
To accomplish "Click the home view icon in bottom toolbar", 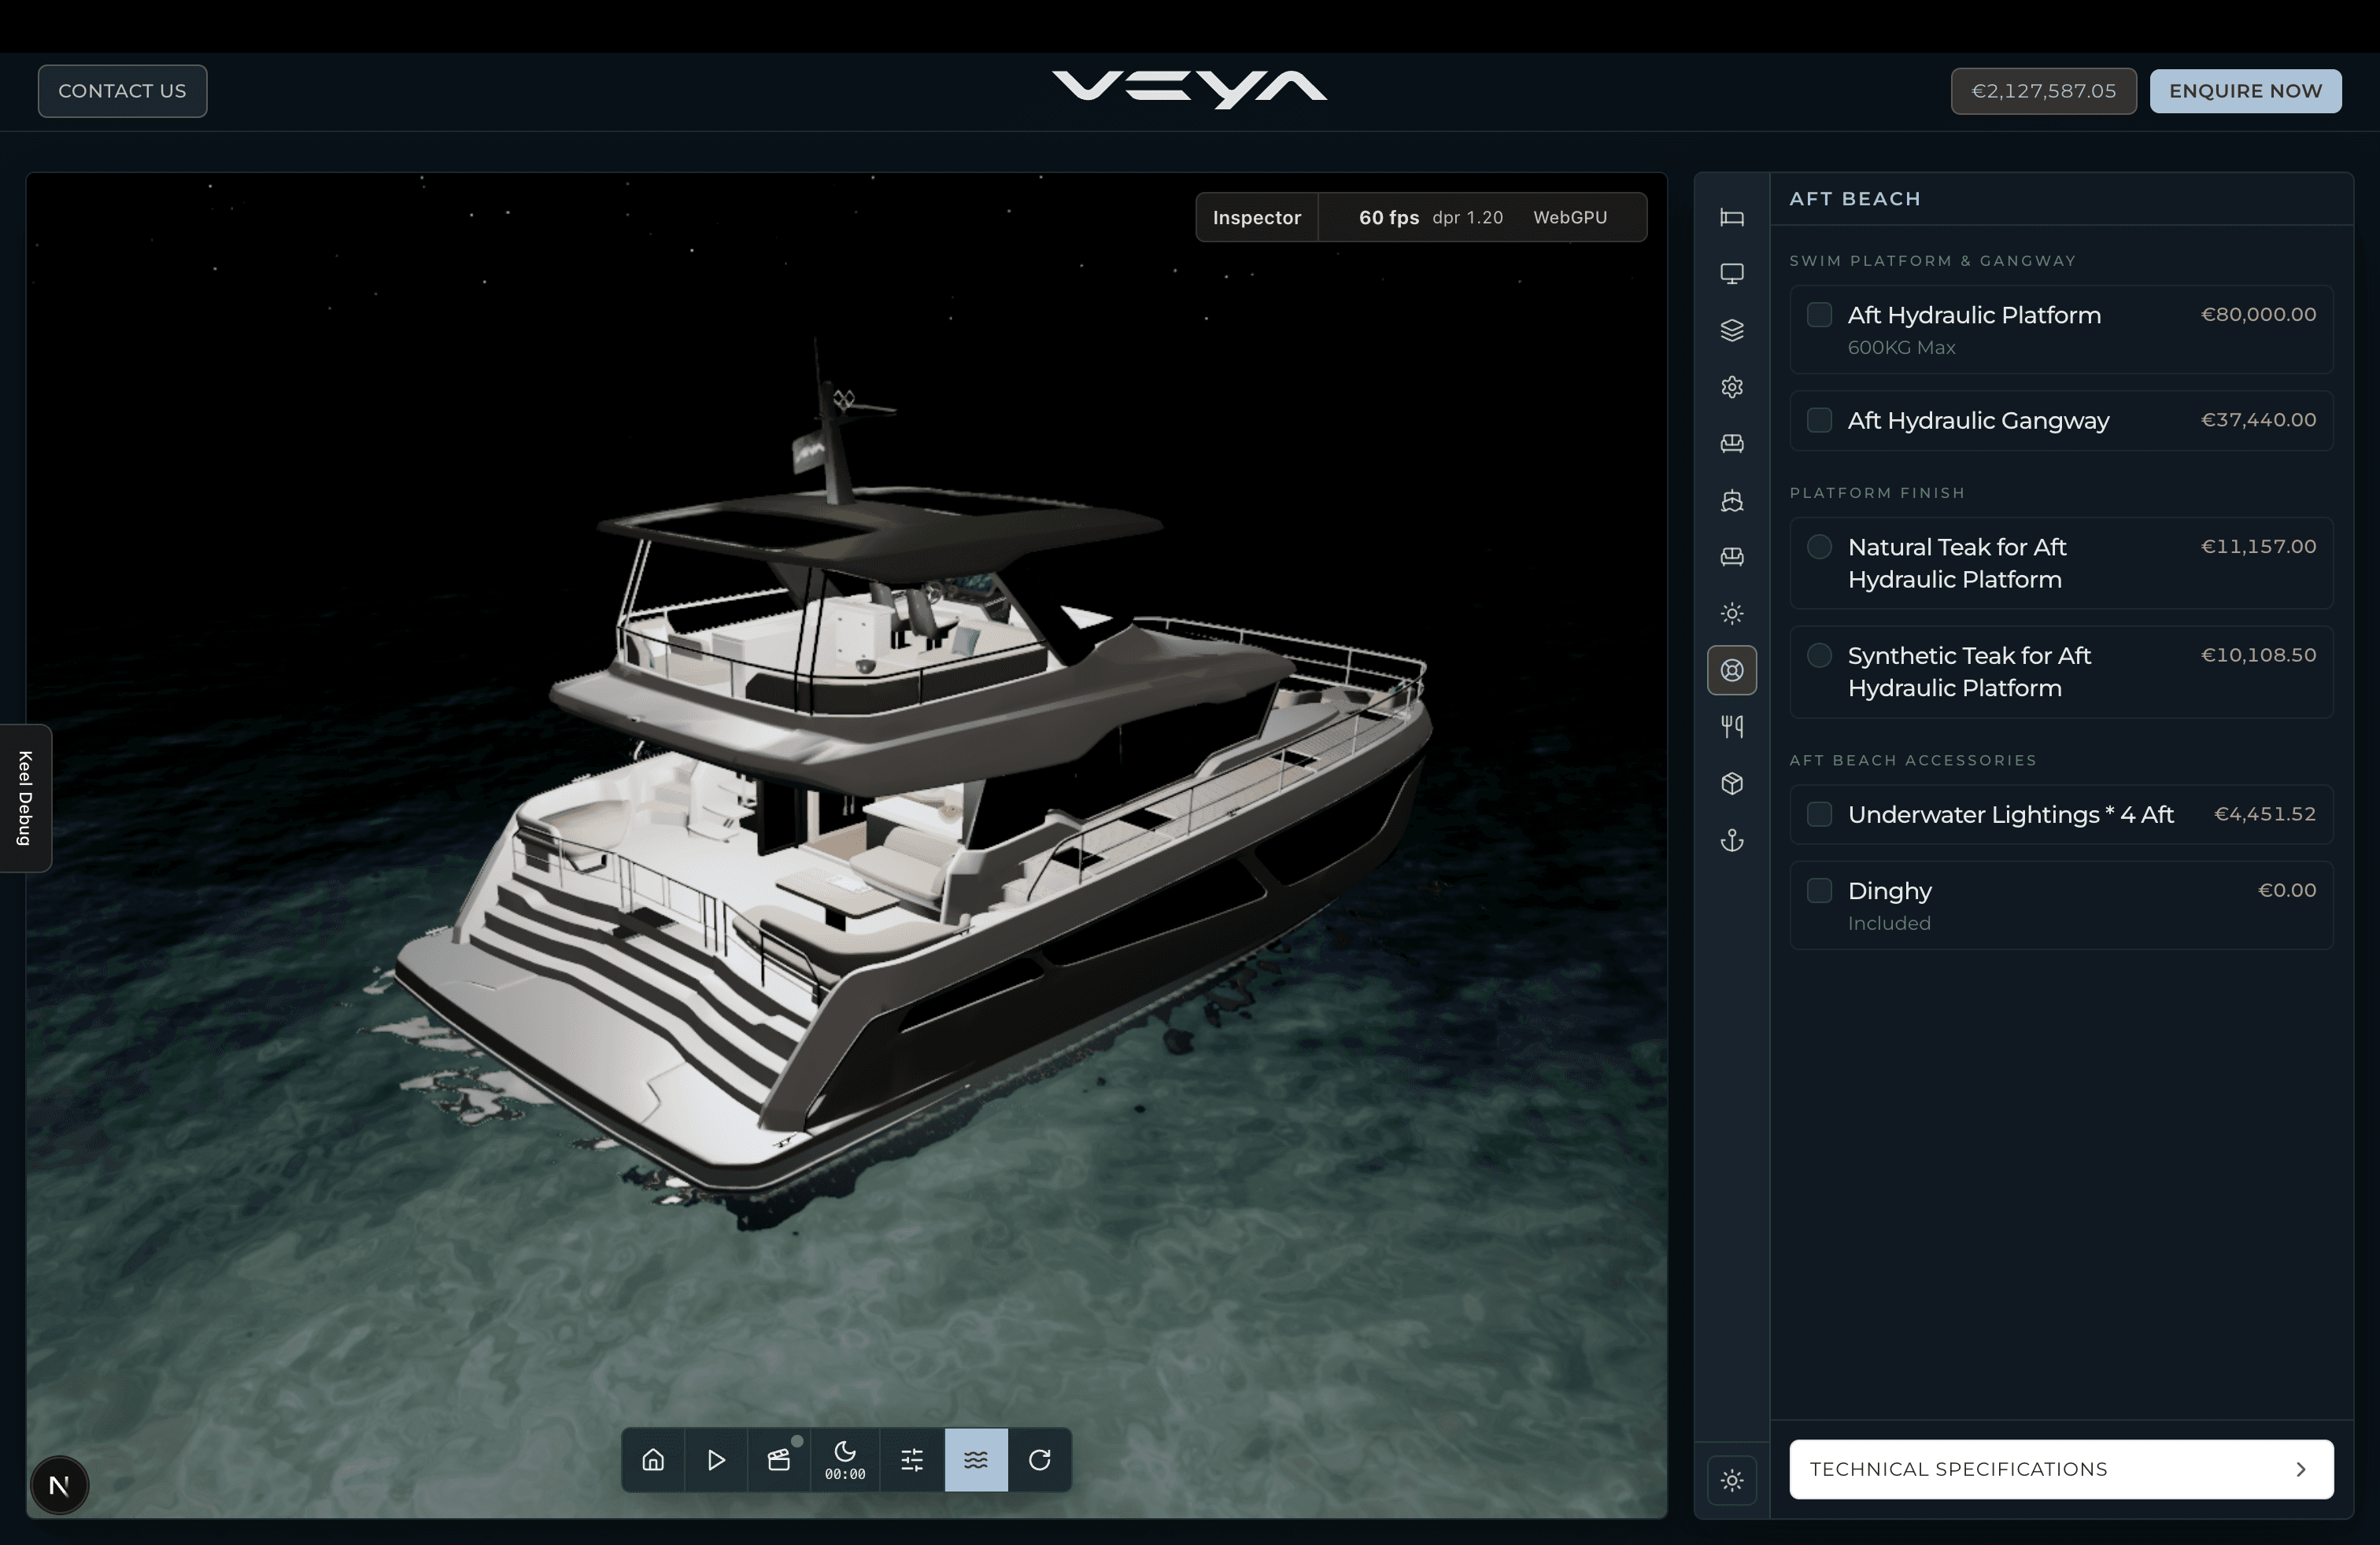I will [653, 1460].
